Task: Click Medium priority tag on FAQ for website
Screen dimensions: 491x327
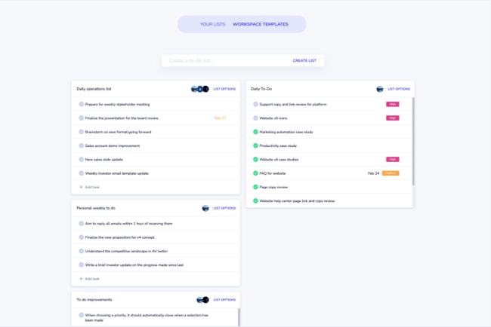Action: tap(391, 173)
